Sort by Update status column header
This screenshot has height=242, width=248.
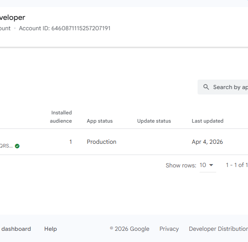[x=154, y=121]
